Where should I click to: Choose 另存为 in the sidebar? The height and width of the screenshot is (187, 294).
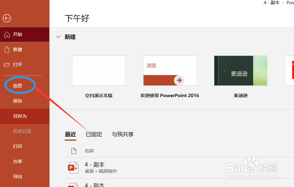click(x=20, y=116)
